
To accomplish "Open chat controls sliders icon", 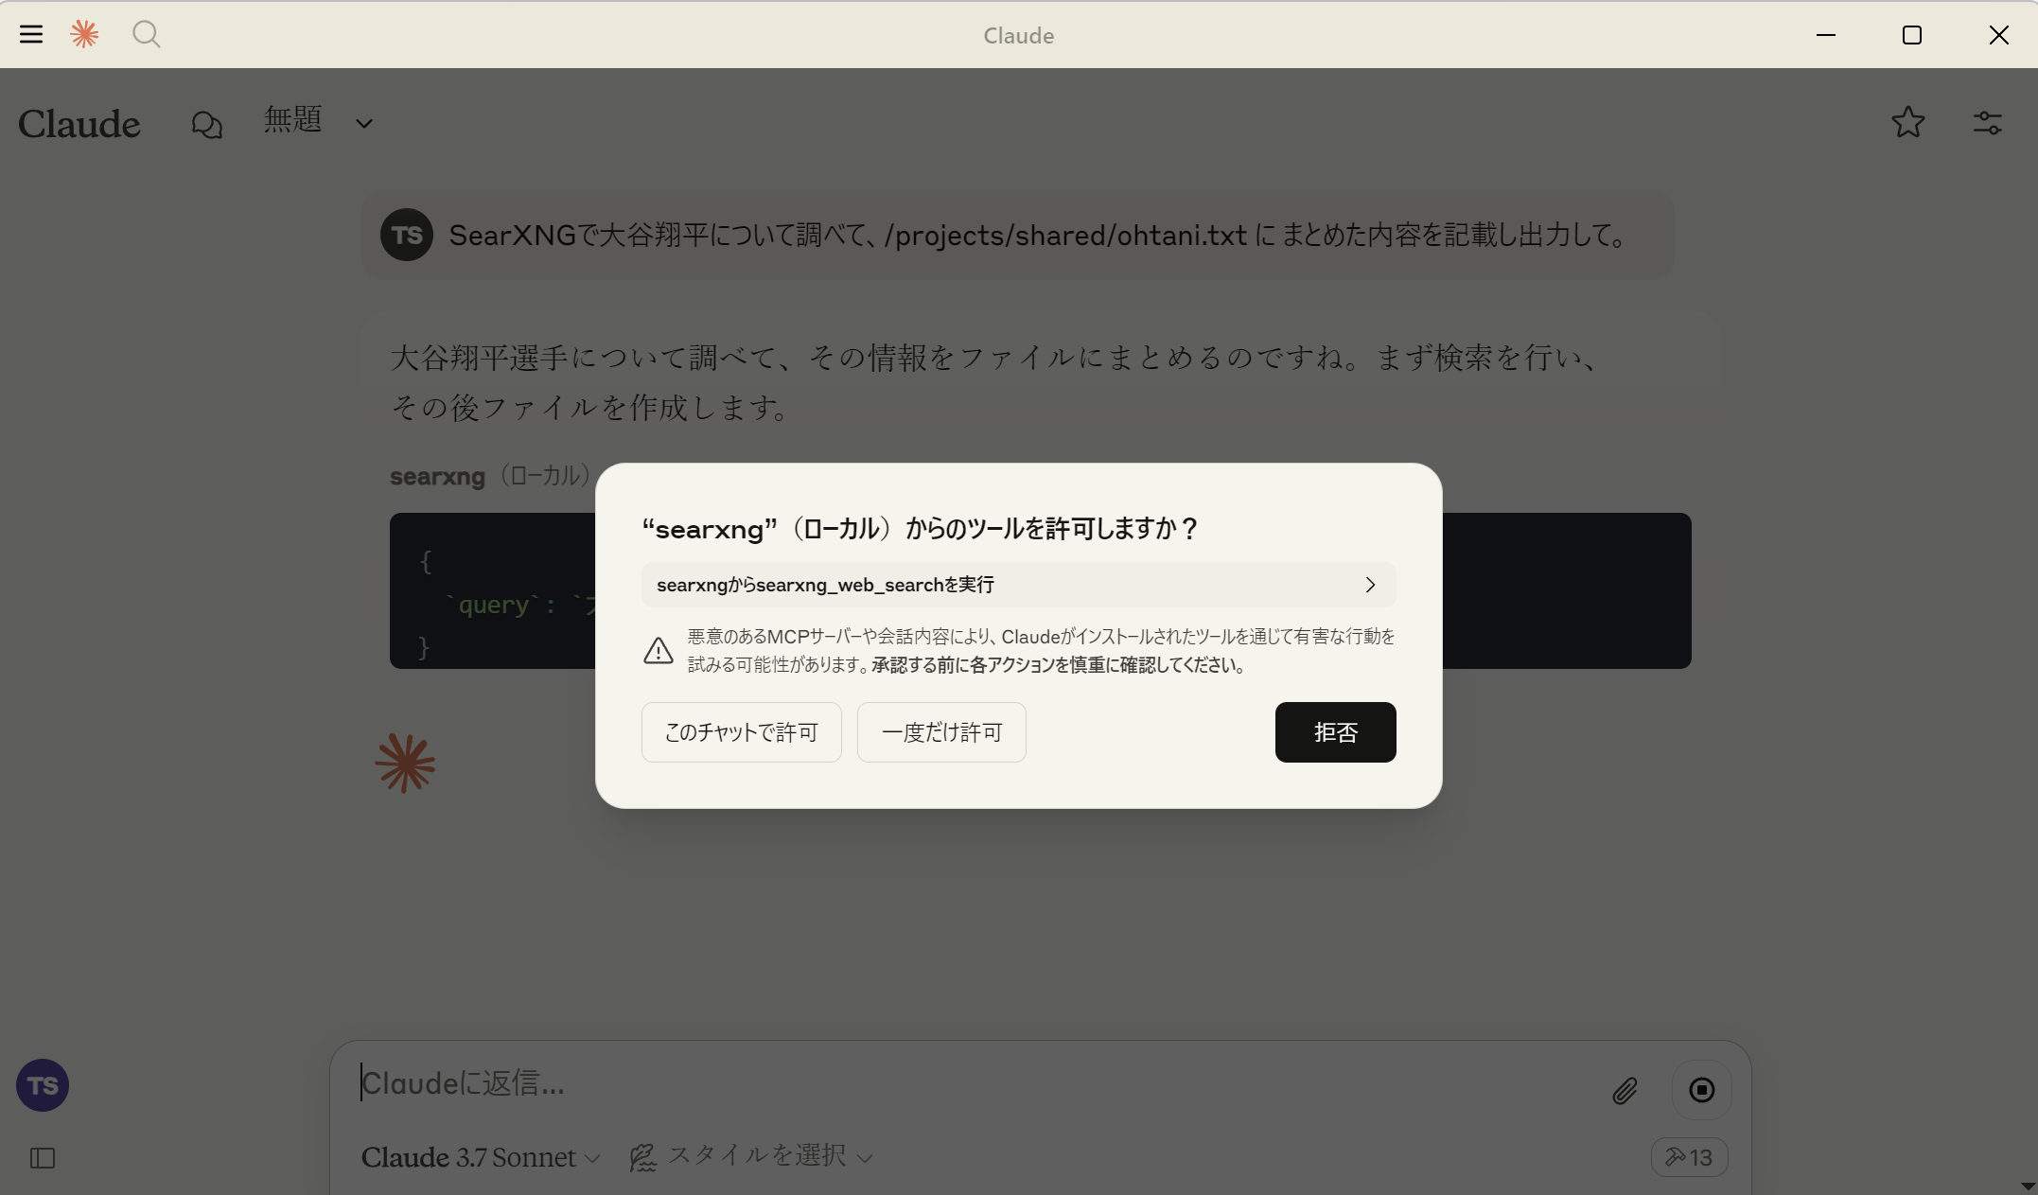I will pyautogui.click(x=1987, y=122).
